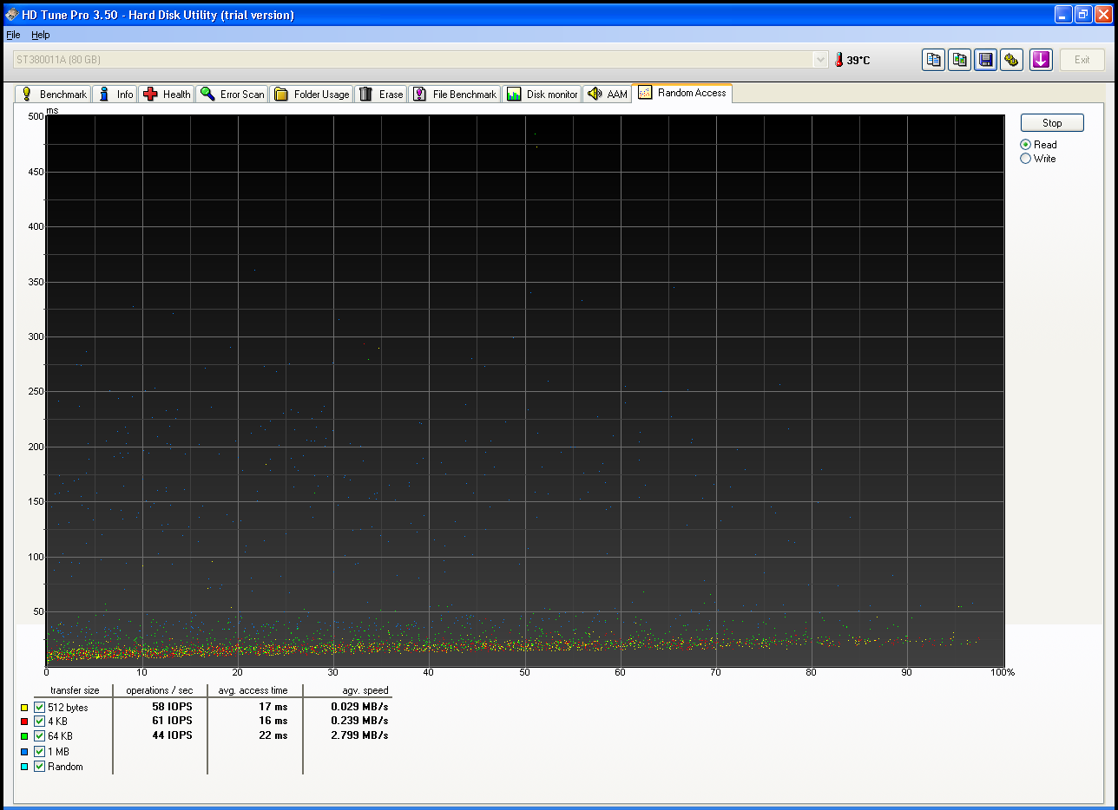Maximize the HD Tune Pro window
The height and width of the screenshot is (810, 1118).
[x=1083, y=14]
